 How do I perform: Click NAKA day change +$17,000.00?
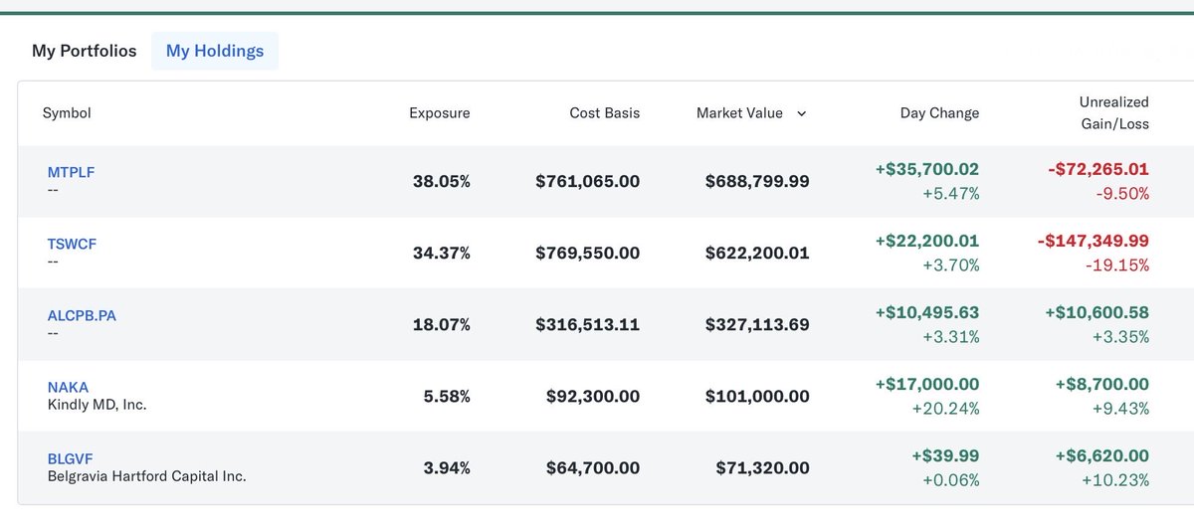(x=926, y=384)
